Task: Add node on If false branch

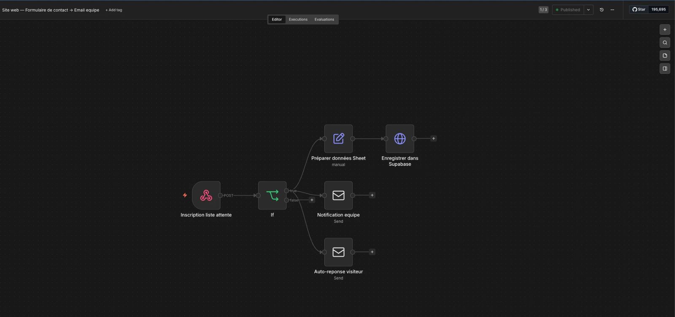Action: [312, 200]
